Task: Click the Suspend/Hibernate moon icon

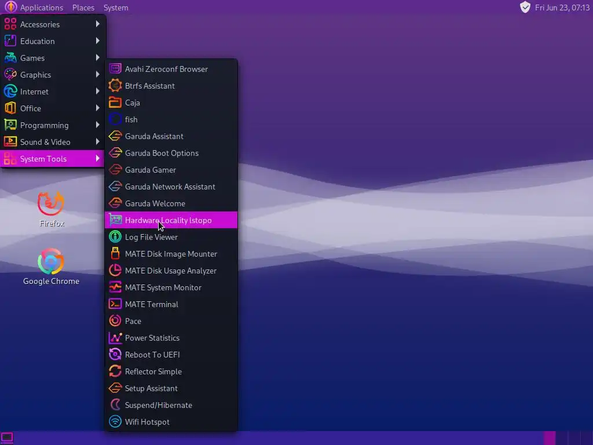Action: coord(115,405)
